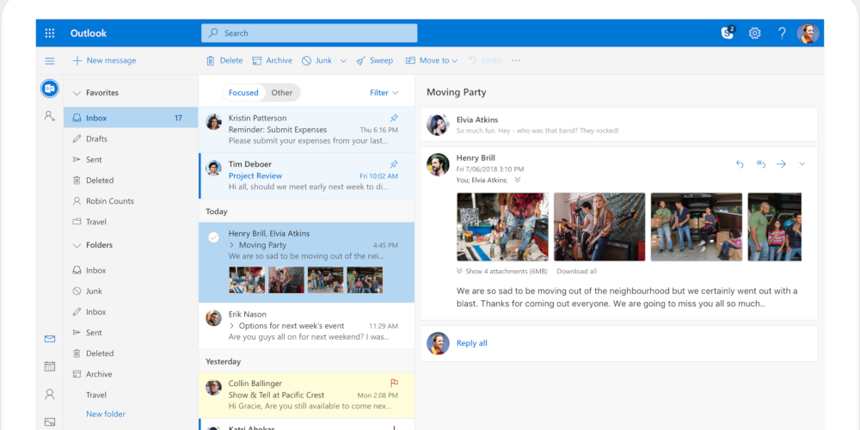Image resolution: width=860 pixels, height=430 pixels.
Task: Click the Help question mark icon
Action: pyautogui.click(x=782, y=34)
